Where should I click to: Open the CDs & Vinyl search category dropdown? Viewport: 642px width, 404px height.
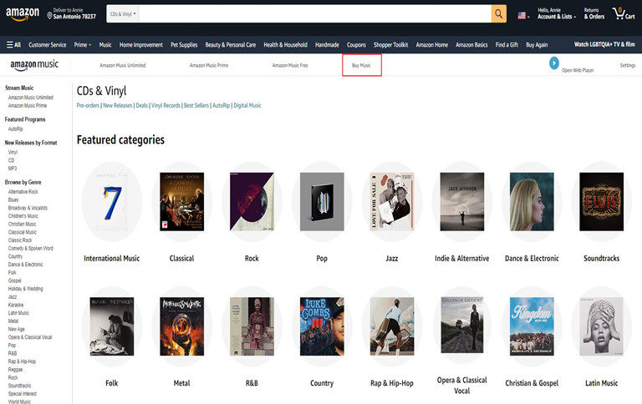(x=123, y=14)
